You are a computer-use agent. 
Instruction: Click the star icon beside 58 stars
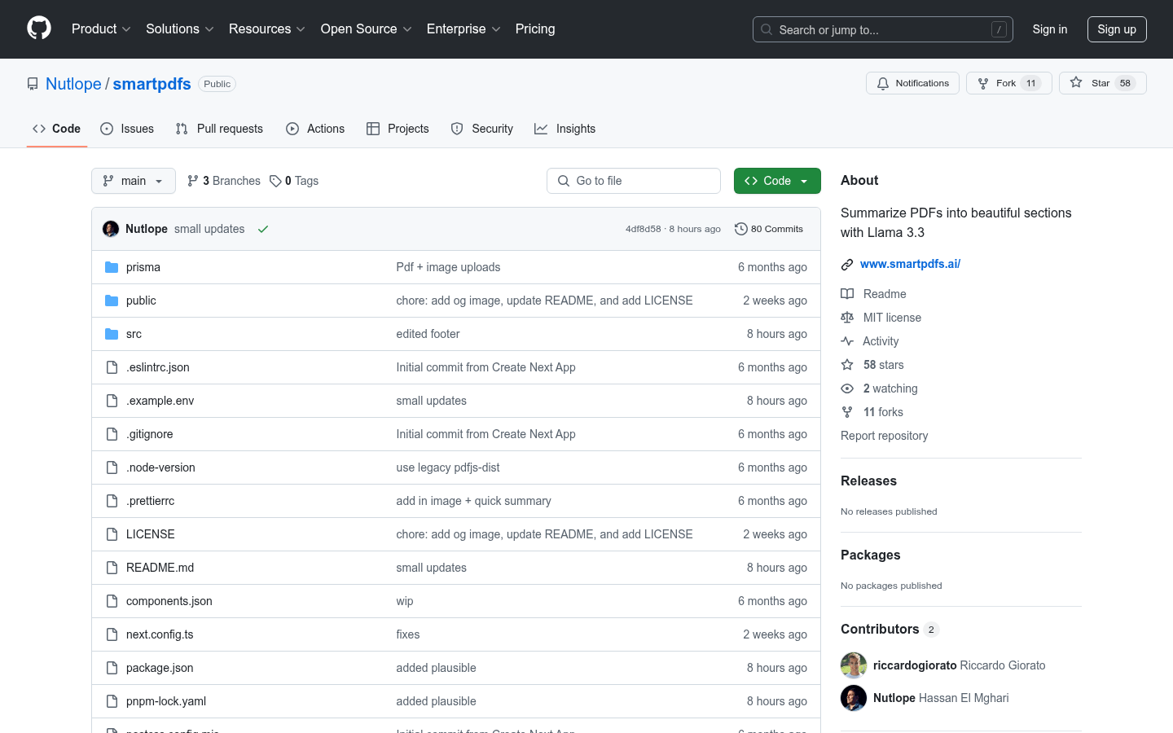(x=847, y=365)
